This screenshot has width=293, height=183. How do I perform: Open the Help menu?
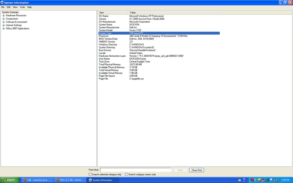pos(29,7)
